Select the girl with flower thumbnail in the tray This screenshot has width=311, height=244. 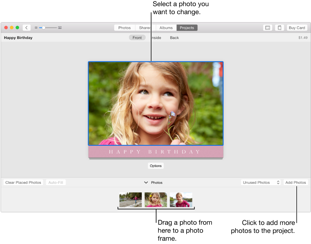point(156,200)
